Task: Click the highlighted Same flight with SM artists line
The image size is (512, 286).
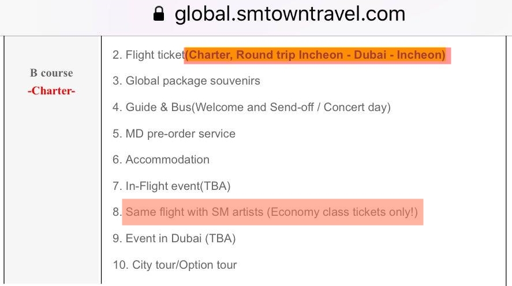Action: click(x=272, y=212)
